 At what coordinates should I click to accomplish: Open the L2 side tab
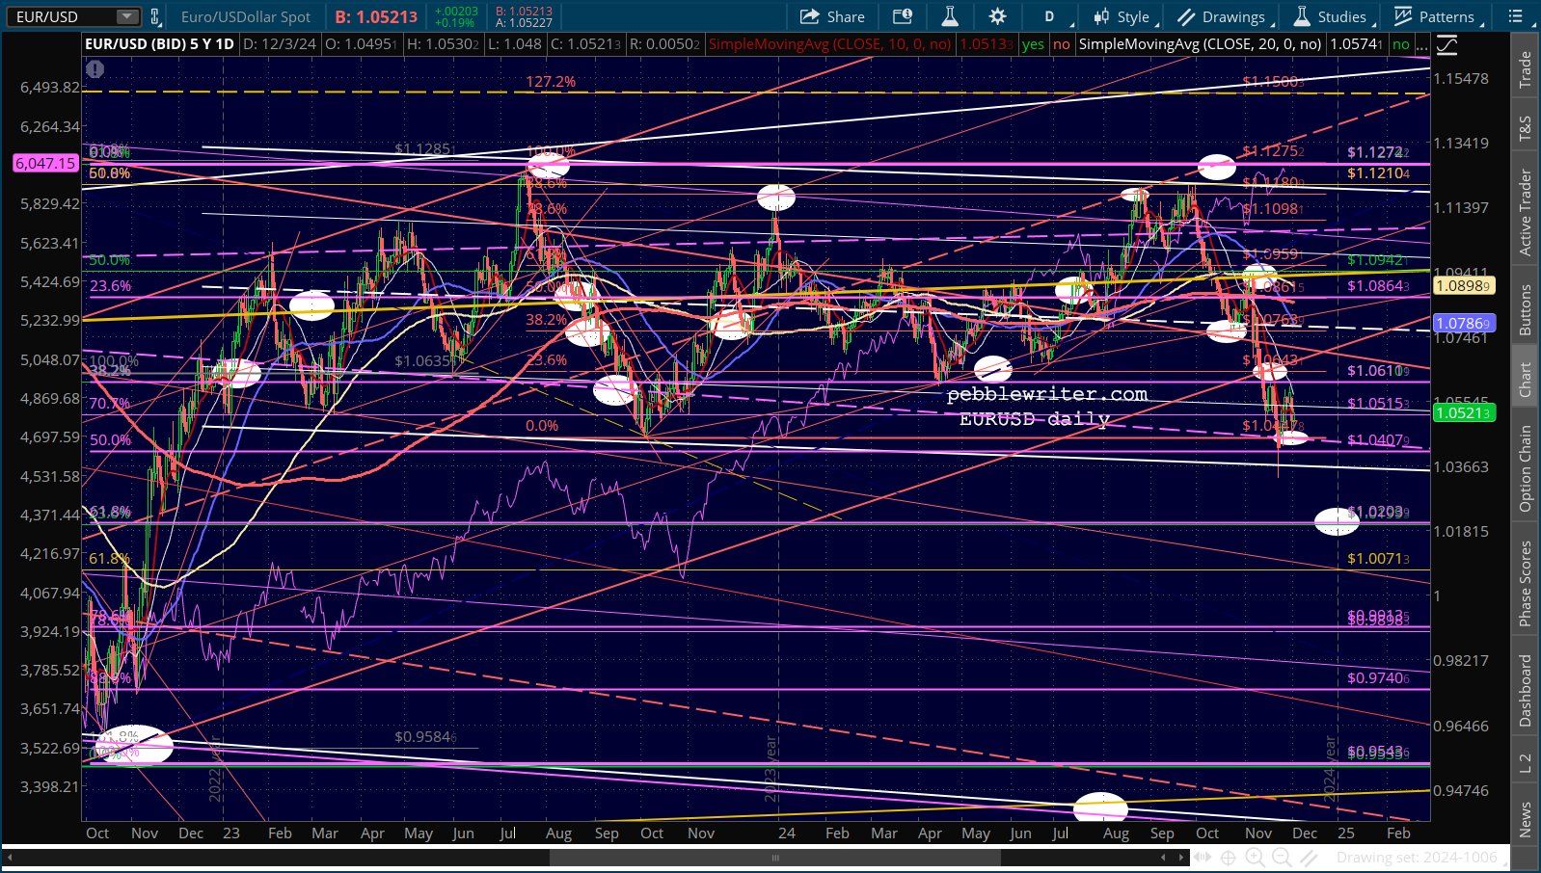tap(1525, 763)
